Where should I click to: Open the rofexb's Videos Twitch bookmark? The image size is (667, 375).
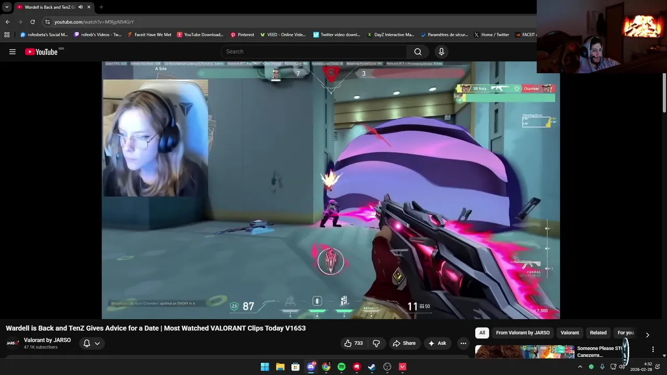[x=97, y=35]
